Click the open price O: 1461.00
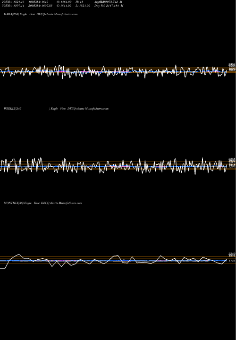The height and width of the screenshot is (340, 236). [64, 2]
